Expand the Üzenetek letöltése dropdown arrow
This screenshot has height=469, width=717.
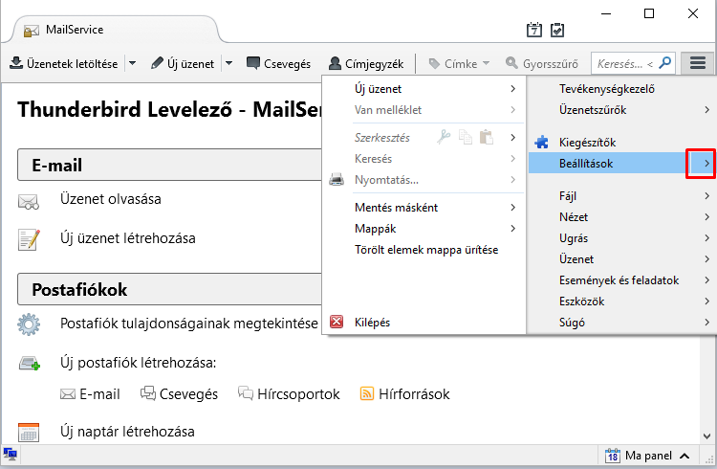pos(132,63)
